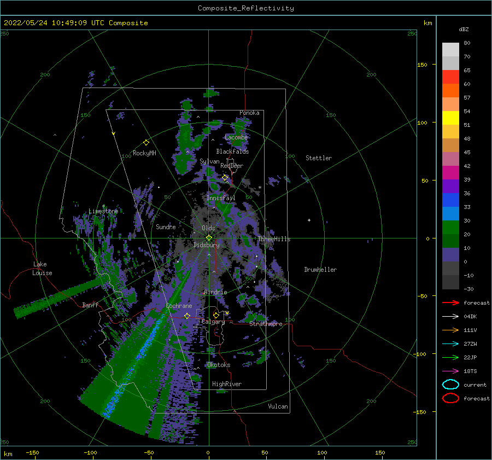Click the 20 dBZ green color swatch
The image size is (492, 460).
click(x=450, y=227)
